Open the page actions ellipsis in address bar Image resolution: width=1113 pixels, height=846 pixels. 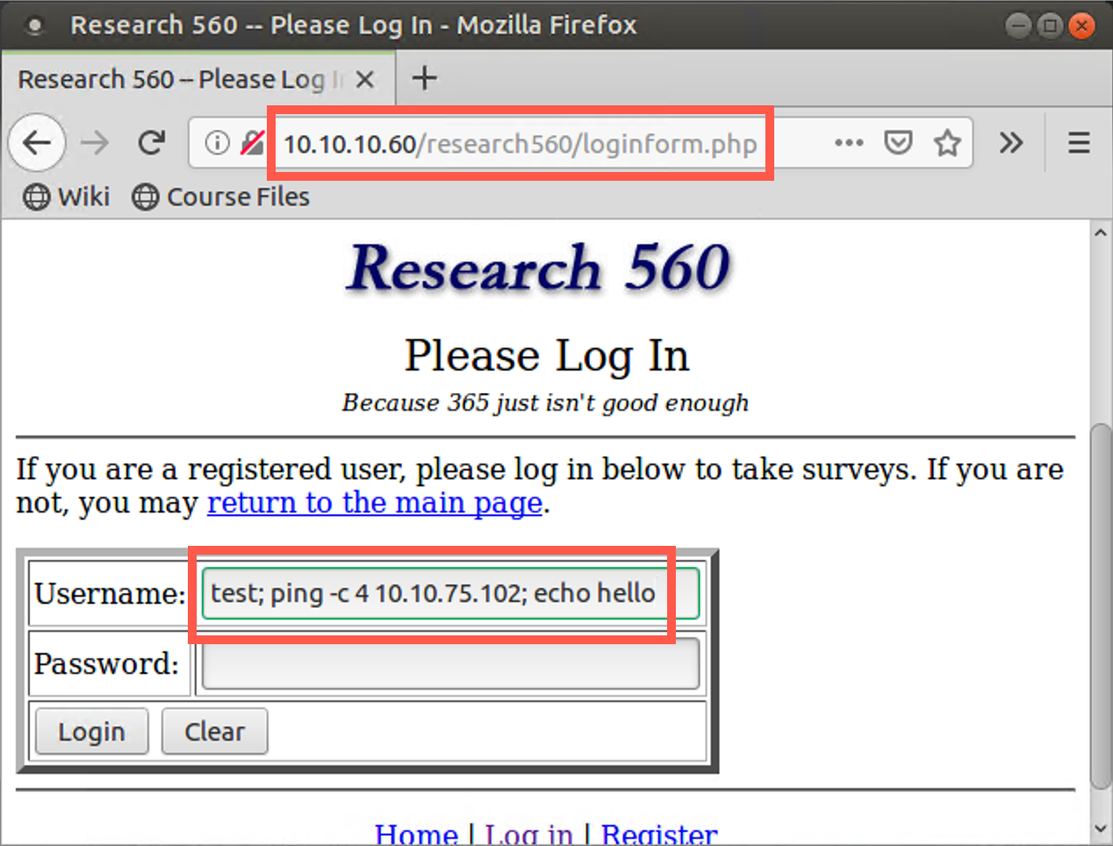pos(848,142)
